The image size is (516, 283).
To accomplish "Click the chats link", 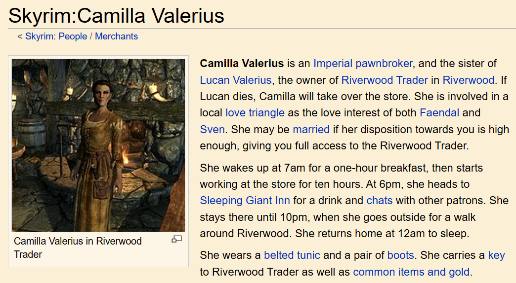I will (380, 200).
